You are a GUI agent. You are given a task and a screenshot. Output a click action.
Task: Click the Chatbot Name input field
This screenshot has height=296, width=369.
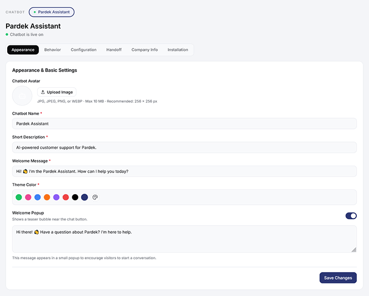coord(184,124)
